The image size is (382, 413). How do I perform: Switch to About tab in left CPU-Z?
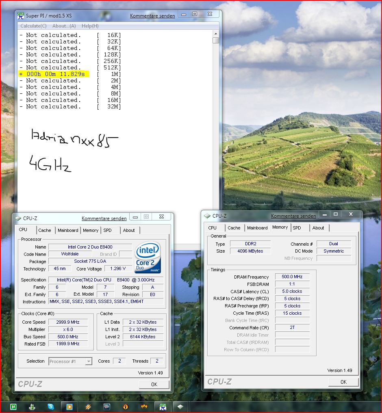129,230
